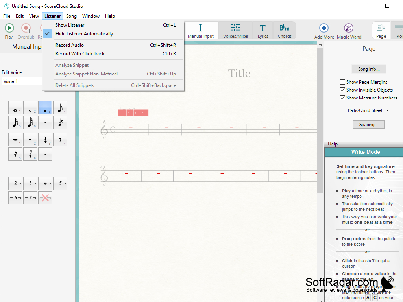403x302 pixels.
Task: Click the treble clef on second staff
Action: tap(104, 176)
